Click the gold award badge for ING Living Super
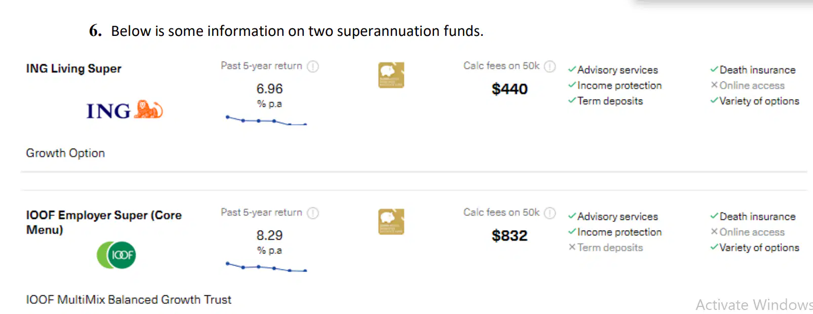 coord(391,75)
